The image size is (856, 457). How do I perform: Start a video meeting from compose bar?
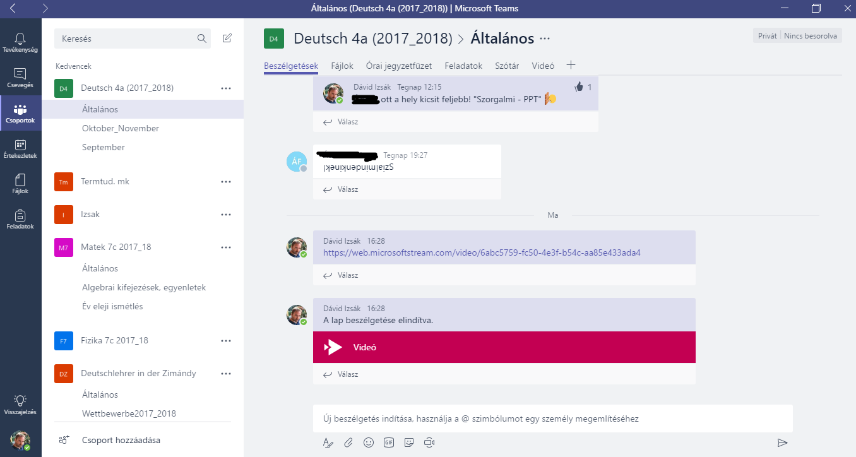430,442
